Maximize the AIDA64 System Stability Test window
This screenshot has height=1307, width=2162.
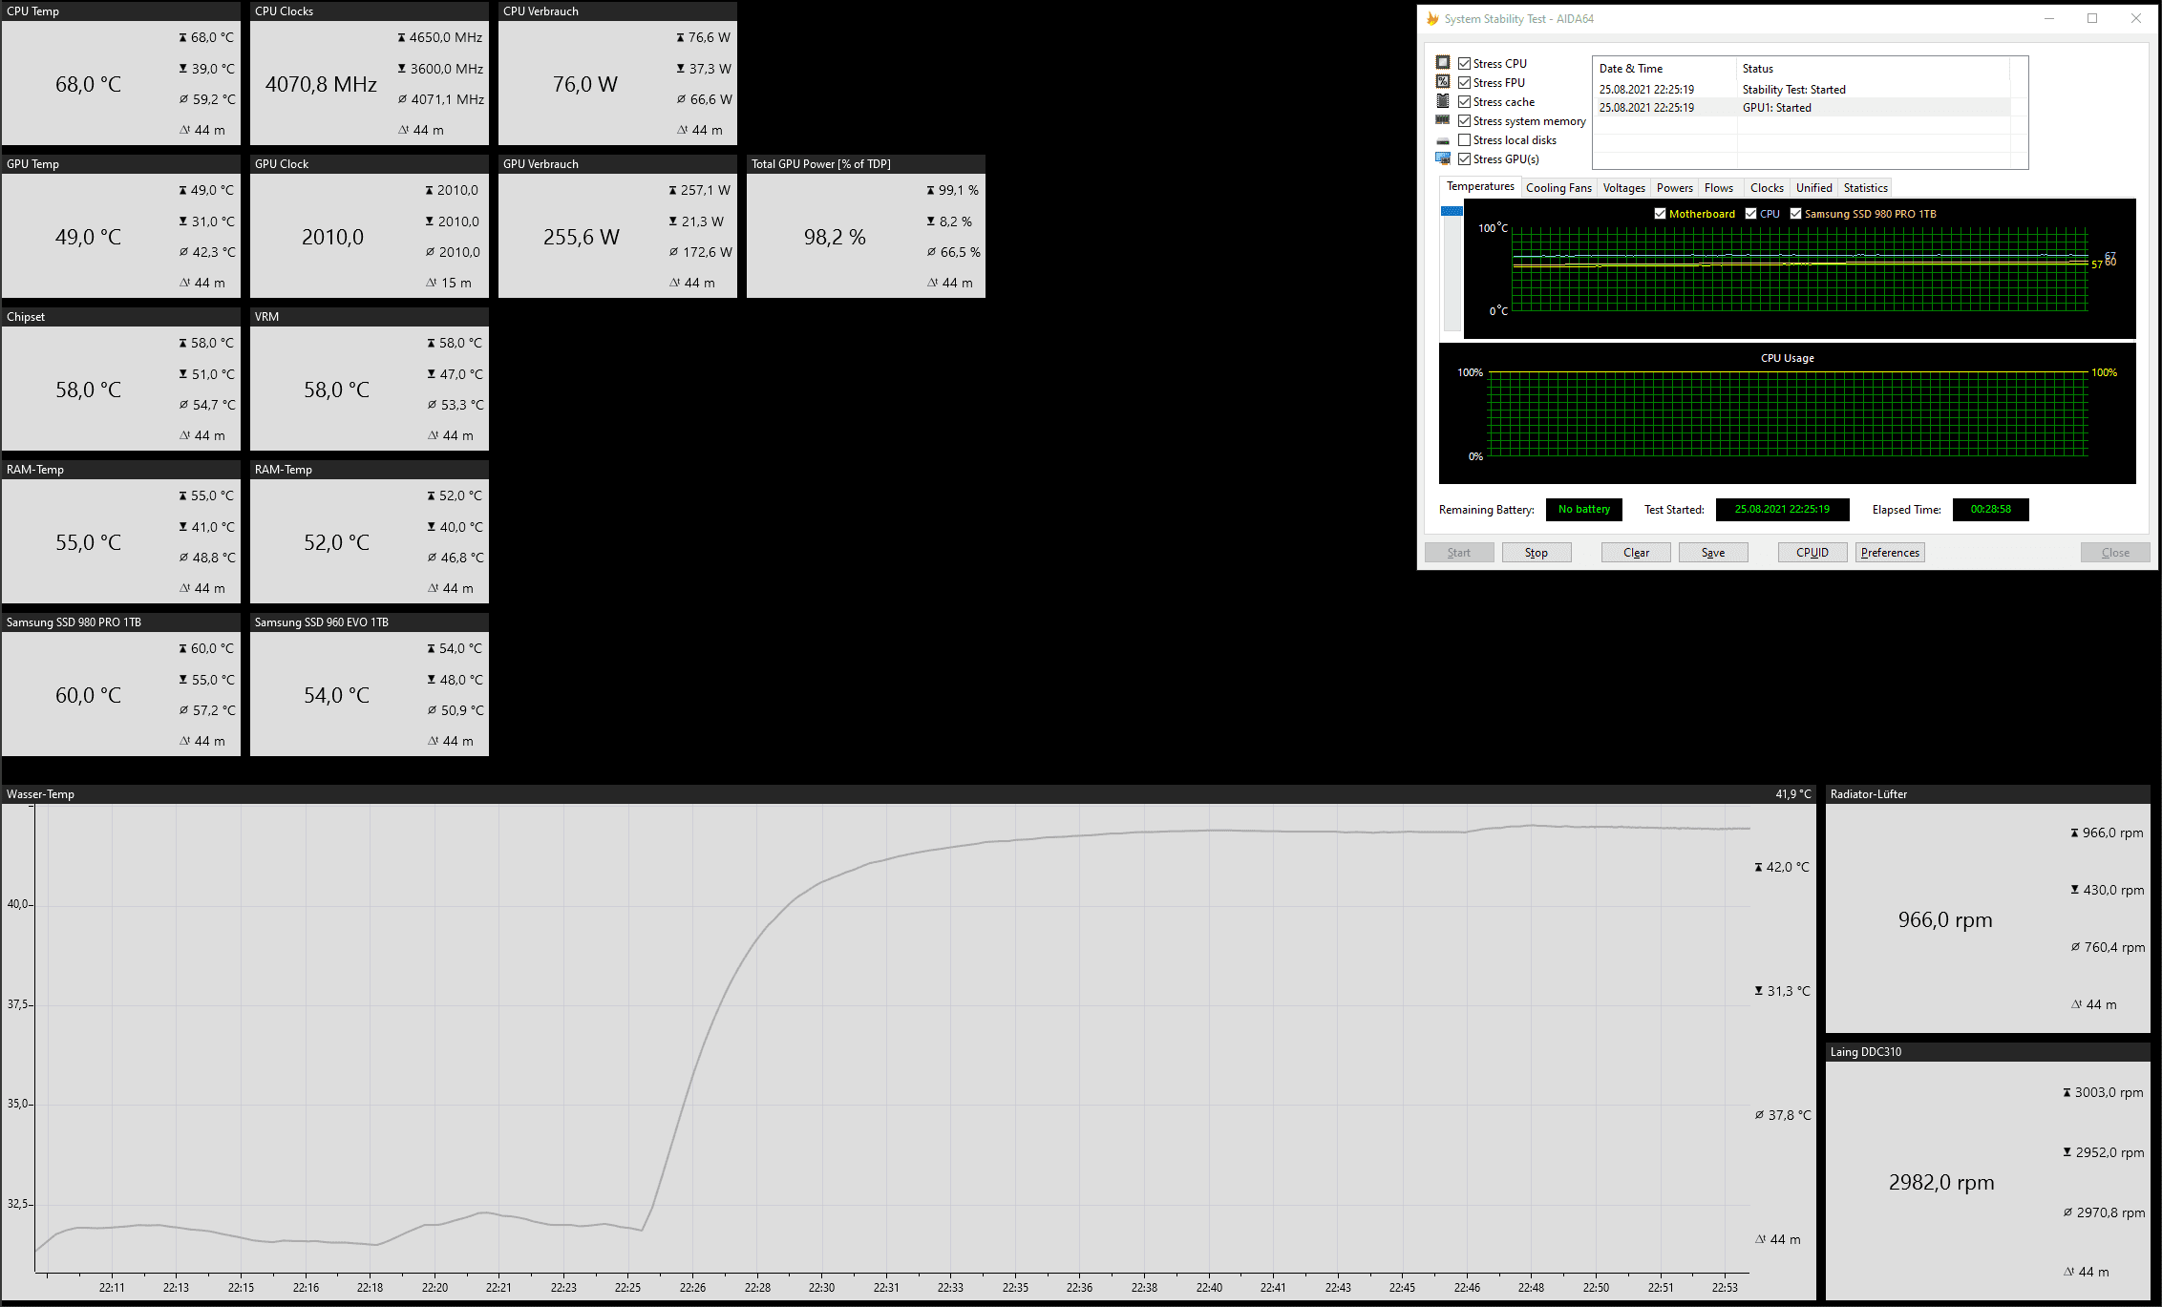click(x=2092, y=18)
